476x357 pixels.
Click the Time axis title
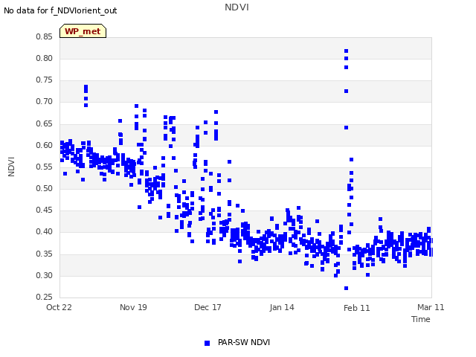click(x=421, y=319)
